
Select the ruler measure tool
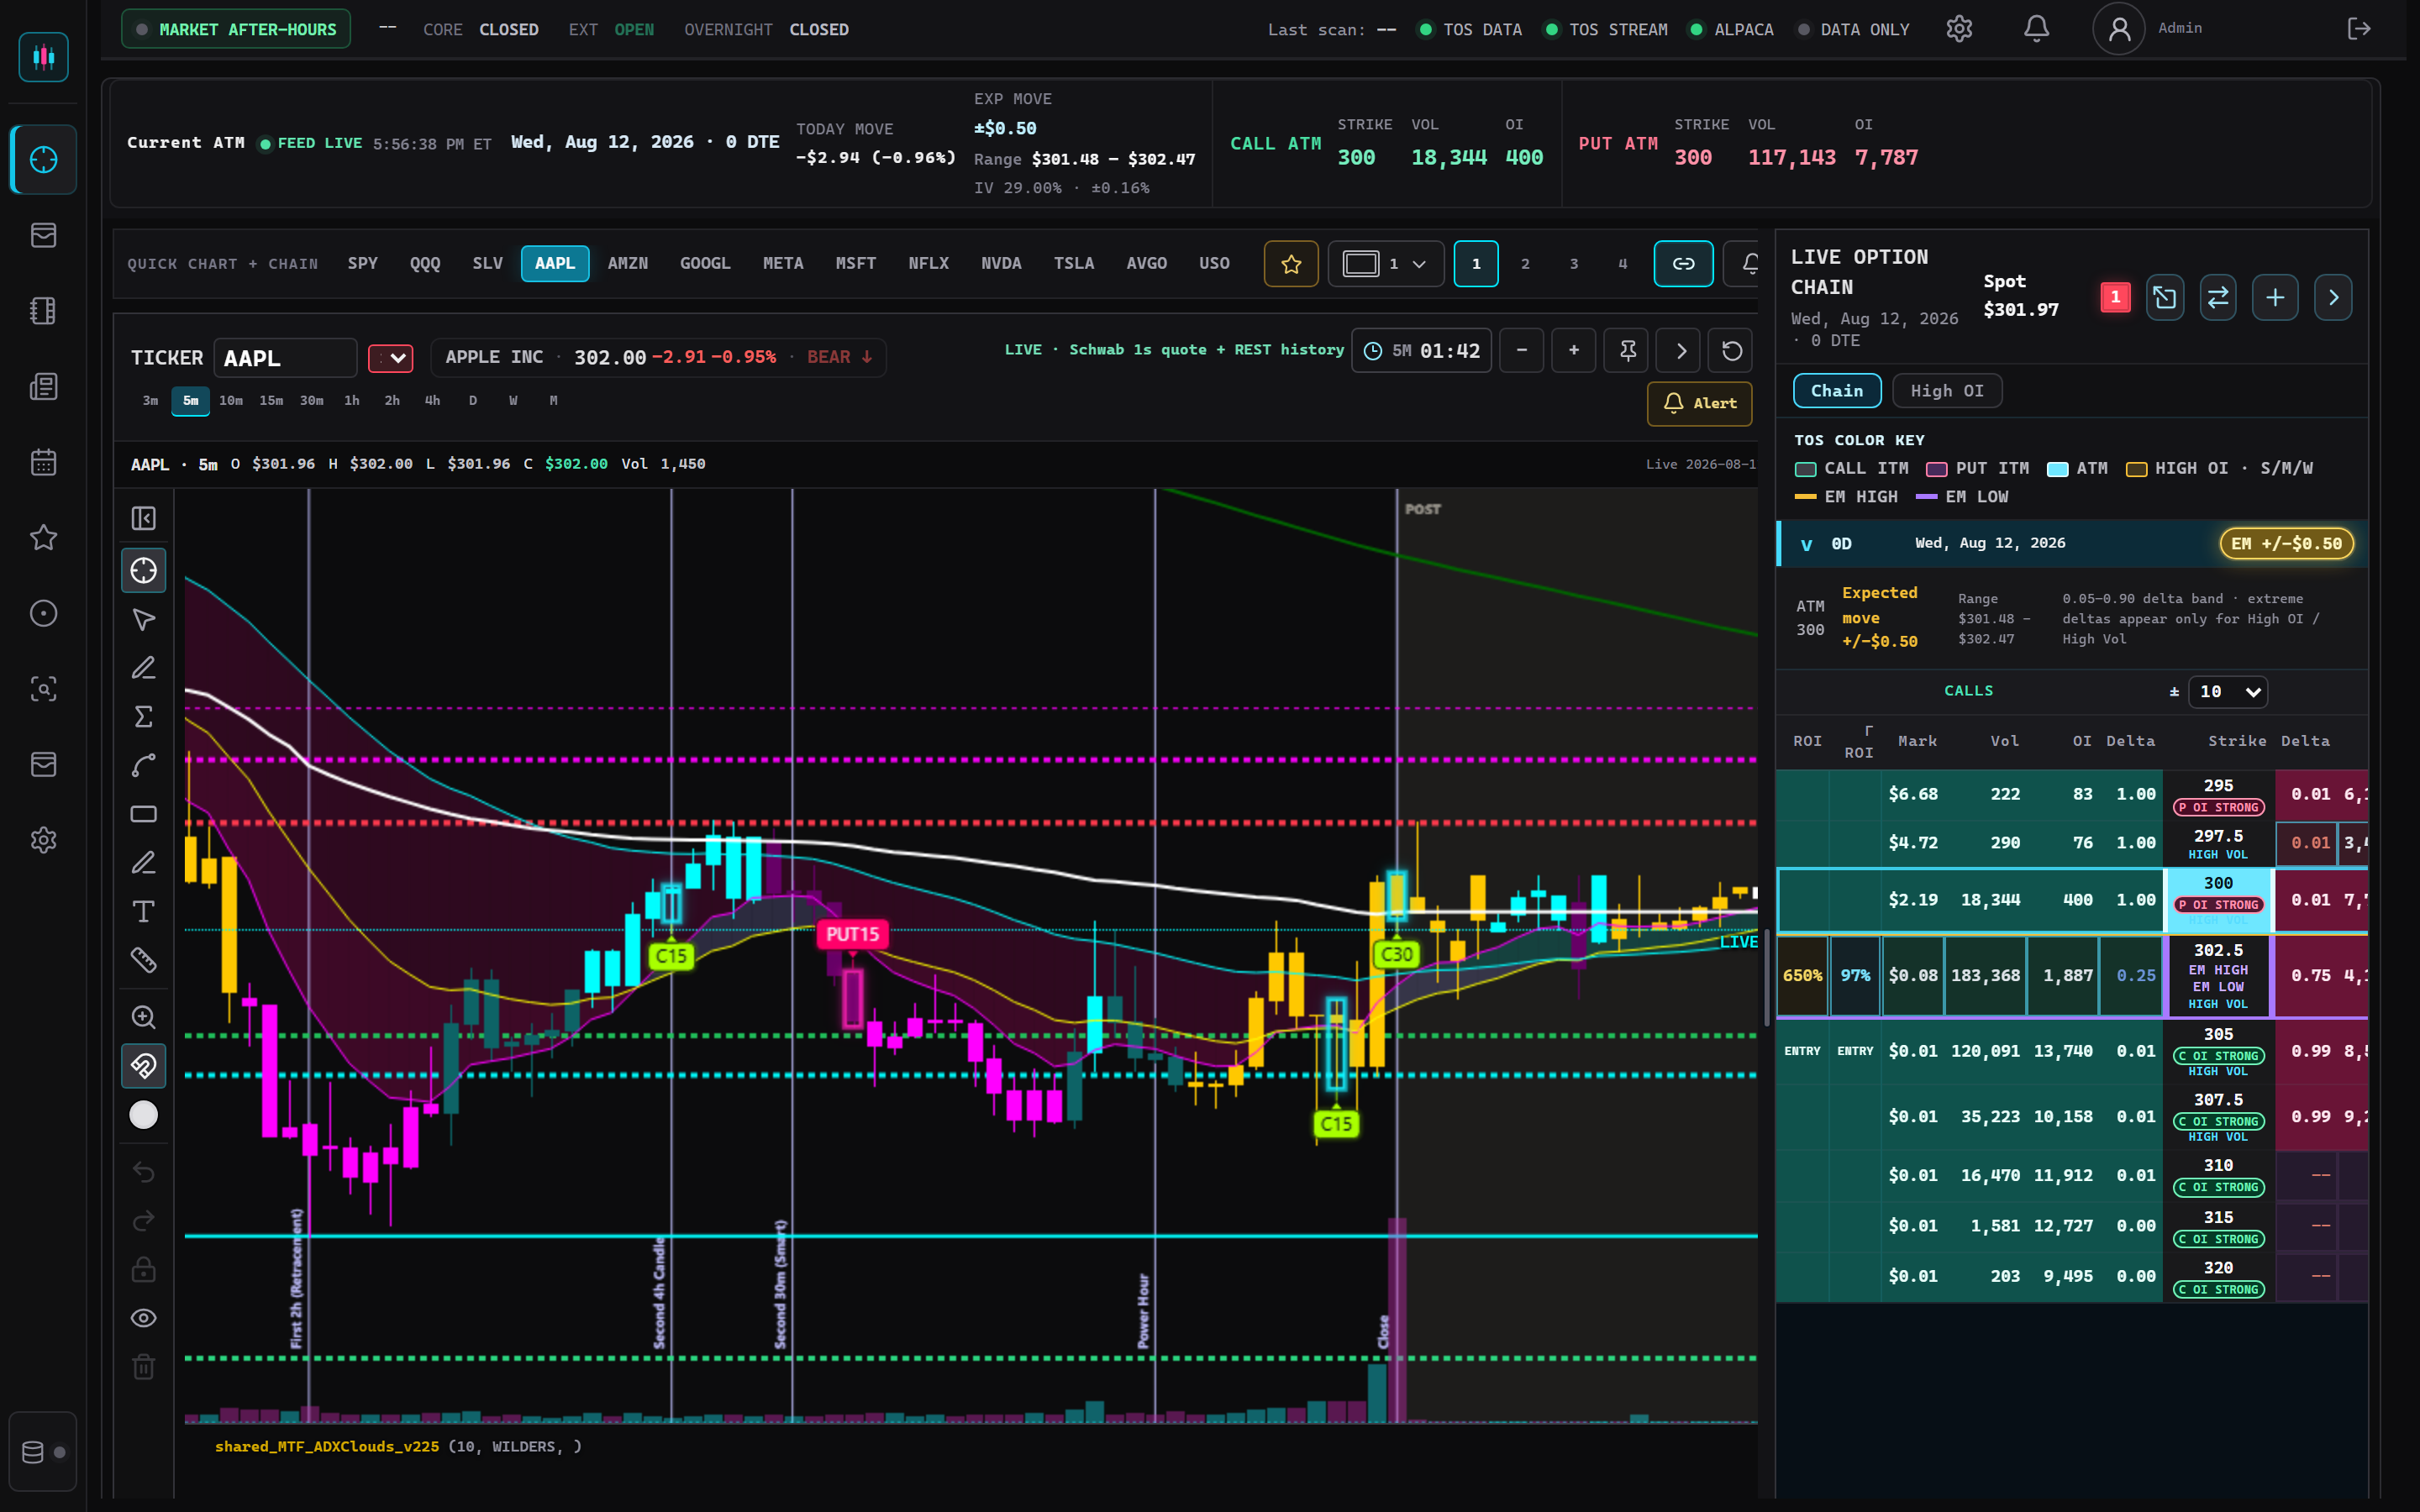(144, 960)
